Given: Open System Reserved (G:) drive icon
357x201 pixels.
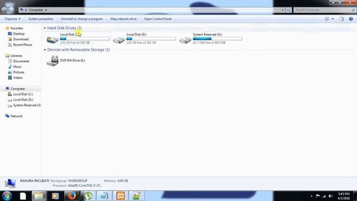Looking at the screenshot, I should point(185,40).
